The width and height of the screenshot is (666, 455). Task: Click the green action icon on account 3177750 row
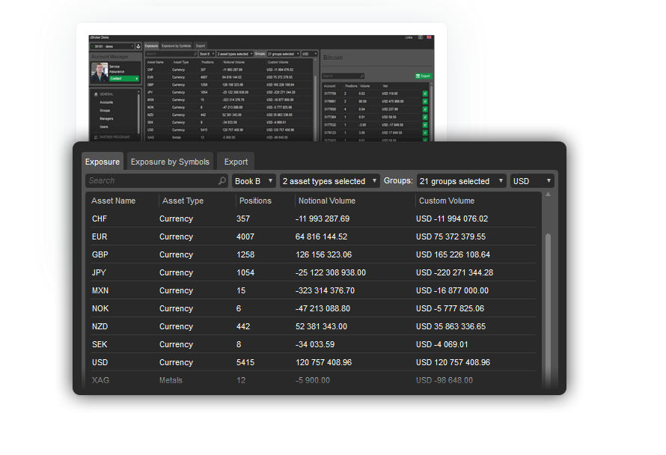[x=425, y=94]
